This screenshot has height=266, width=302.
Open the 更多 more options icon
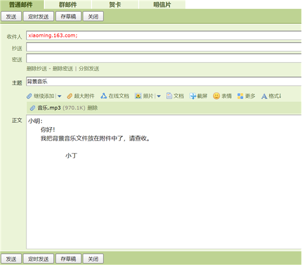tap(240, 96)
